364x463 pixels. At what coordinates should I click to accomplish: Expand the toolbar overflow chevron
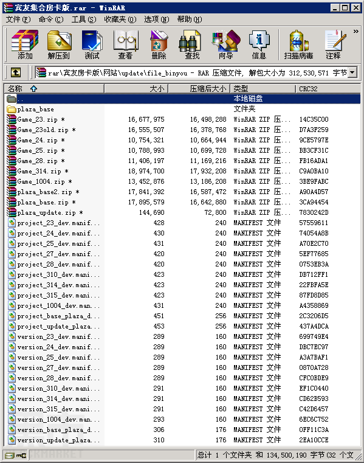[355, 31]
